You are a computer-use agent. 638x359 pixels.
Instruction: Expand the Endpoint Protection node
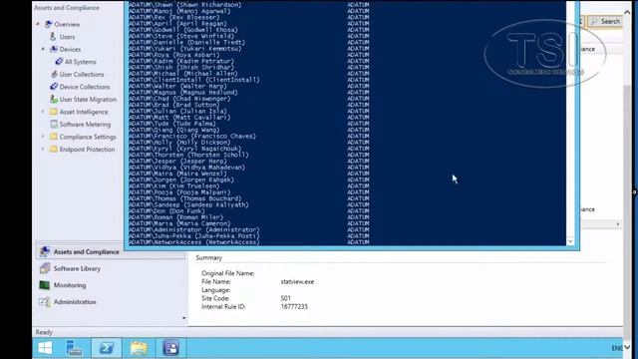click(x=43, y=149)
